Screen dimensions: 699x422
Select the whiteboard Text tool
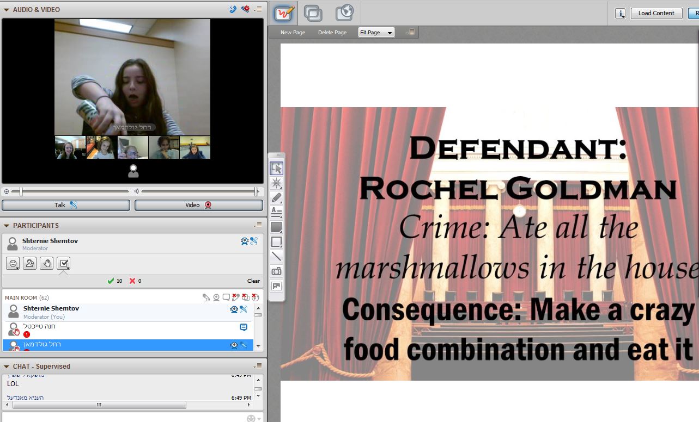click(x=277, y=213)
